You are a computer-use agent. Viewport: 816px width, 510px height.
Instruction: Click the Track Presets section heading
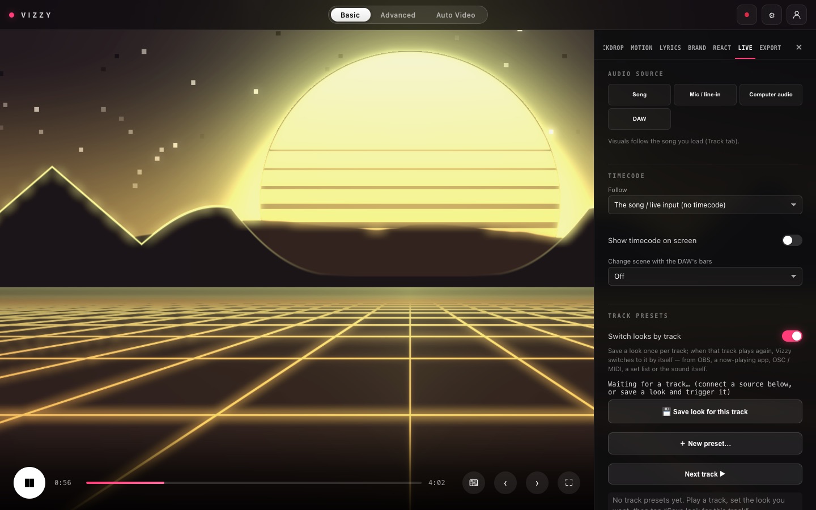pyautogui.click(x=638, y=316)
